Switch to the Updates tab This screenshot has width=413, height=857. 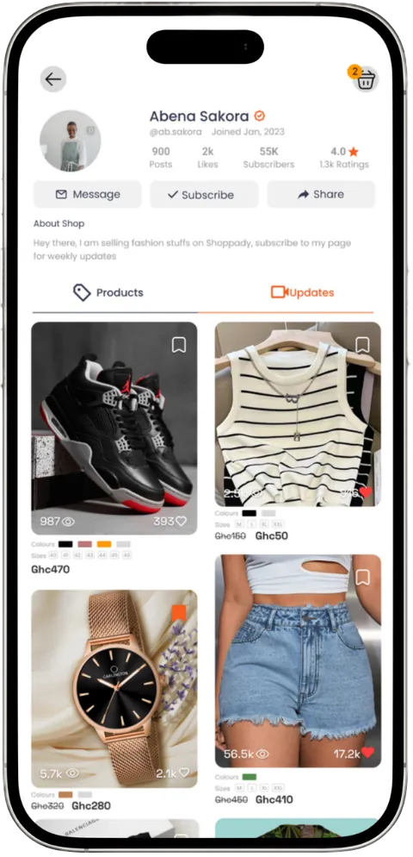pyautogui.click(x=302, y=292)
